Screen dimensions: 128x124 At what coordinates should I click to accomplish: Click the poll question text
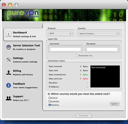(79, 94)
